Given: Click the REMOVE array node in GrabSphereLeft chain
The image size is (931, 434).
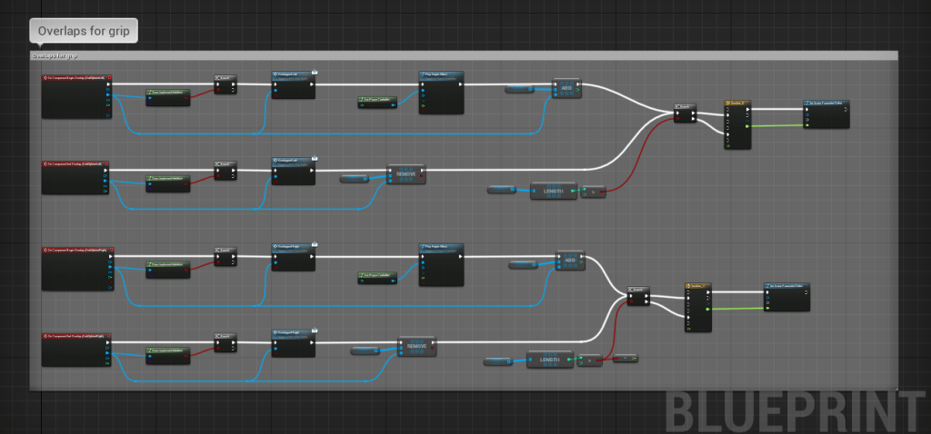Looking at the screenshot, I should coord(405,174).
